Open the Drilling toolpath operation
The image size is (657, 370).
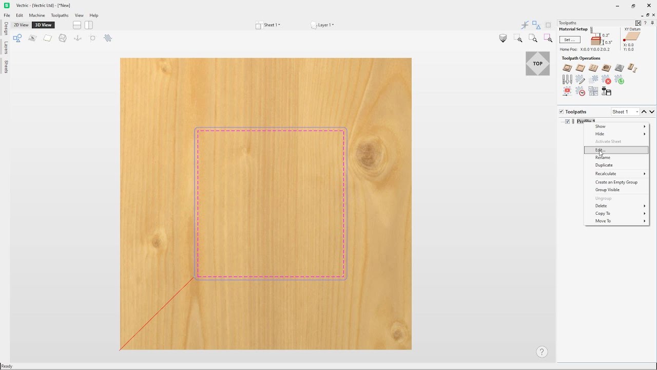pos(593,68)
